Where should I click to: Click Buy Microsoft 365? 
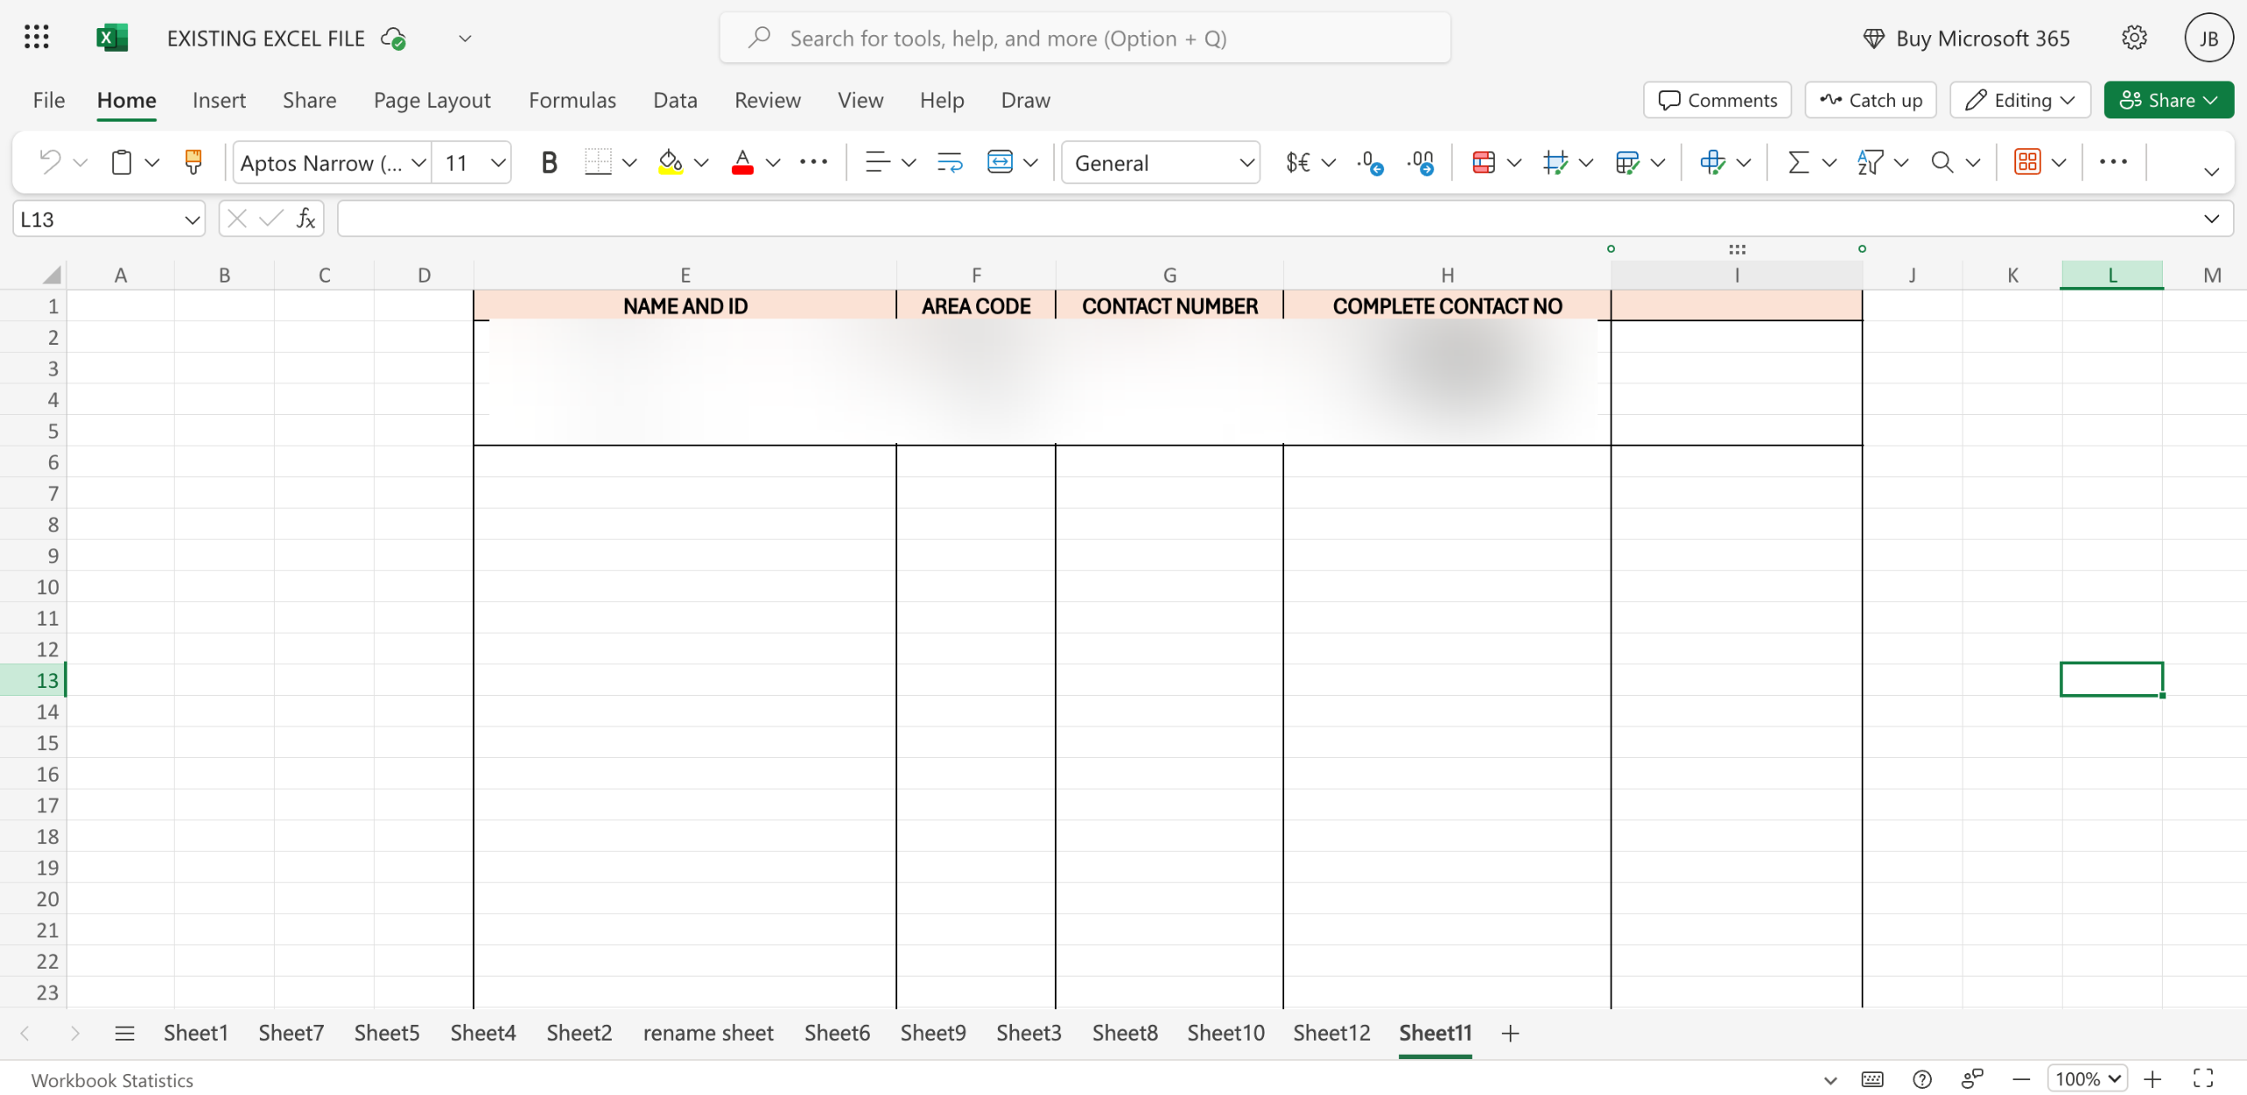click(x=1965, y=38)
